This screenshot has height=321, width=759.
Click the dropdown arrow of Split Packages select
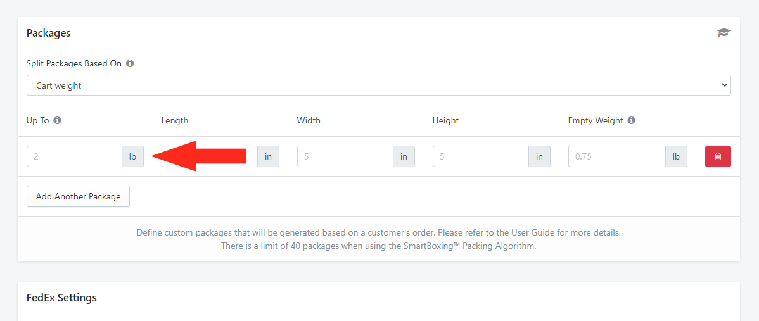724,85
